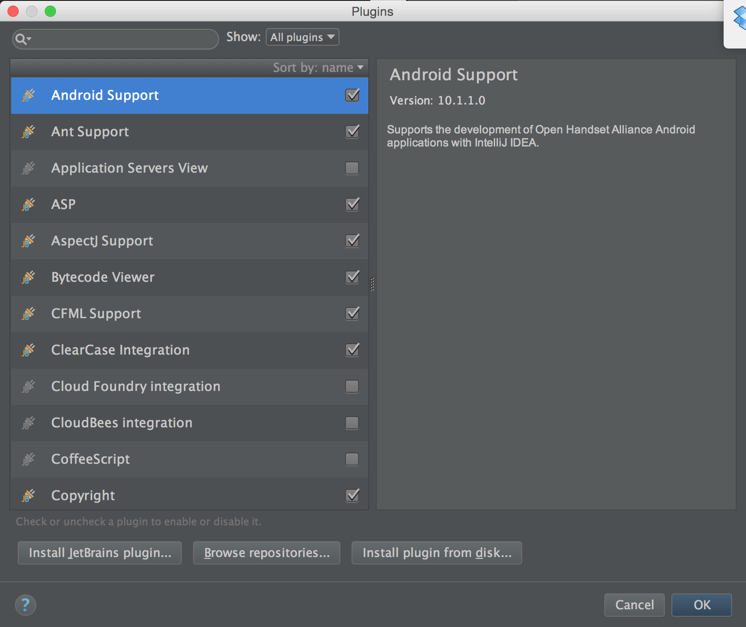Click the search magnifier icon

coord(22,39)
